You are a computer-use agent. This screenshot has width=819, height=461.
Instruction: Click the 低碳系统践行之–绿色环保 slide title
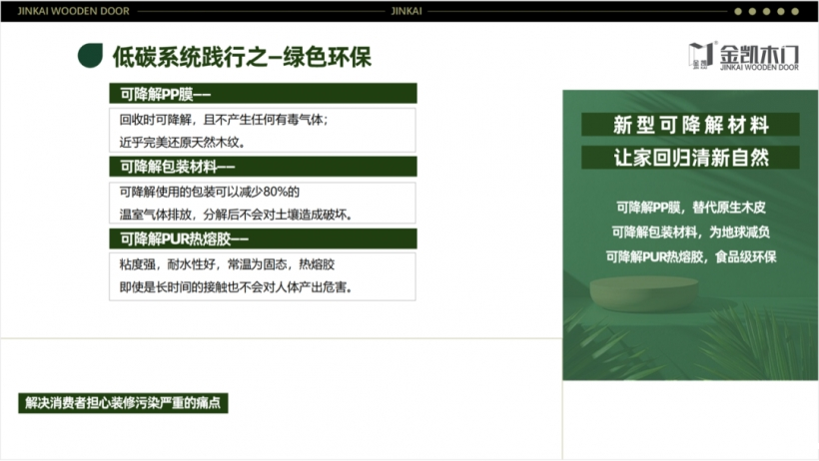(x=241, y=57)
